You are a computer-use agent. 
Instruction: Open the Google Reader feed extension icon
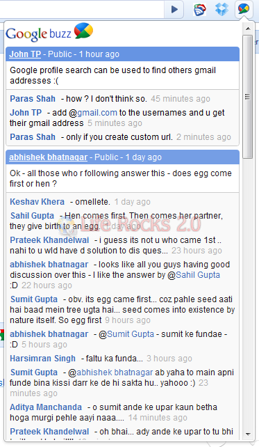(199, 10)
